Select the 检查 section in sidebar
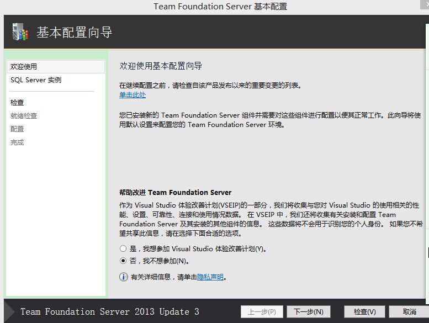The width and height of the screenshot is (429, 323). click(x=17, y=103)
